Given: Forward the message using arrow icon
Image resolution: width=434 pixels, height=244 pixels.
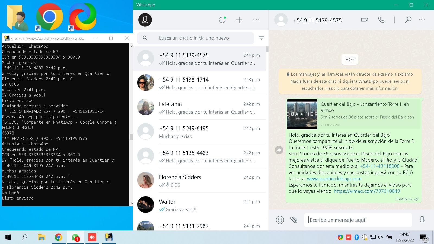Looking at the screenshot, I should [279, 150].
